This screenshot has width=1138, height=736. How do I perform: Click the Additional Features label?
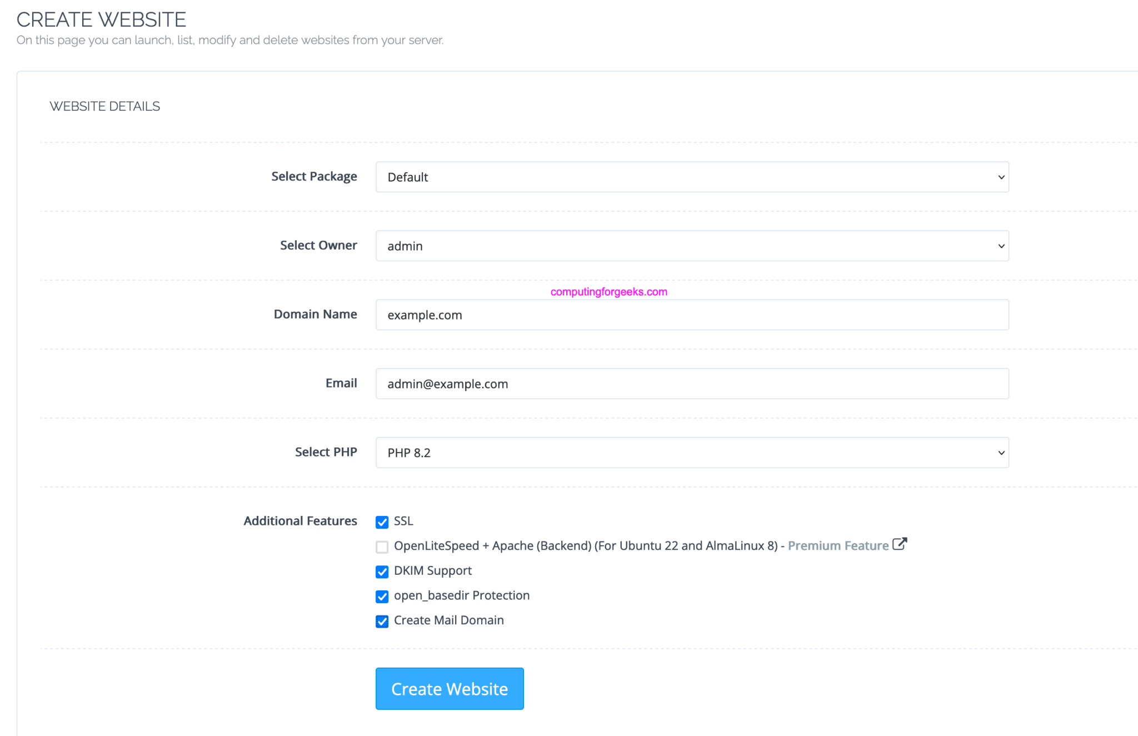300,521
